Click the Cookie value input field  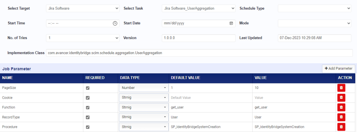click(x=294, y=98)
